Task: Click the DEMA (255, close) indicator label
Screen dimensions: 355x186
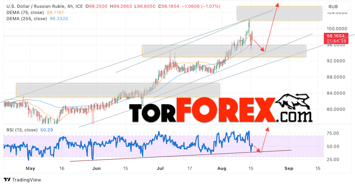Action: [x=26, y=19]
